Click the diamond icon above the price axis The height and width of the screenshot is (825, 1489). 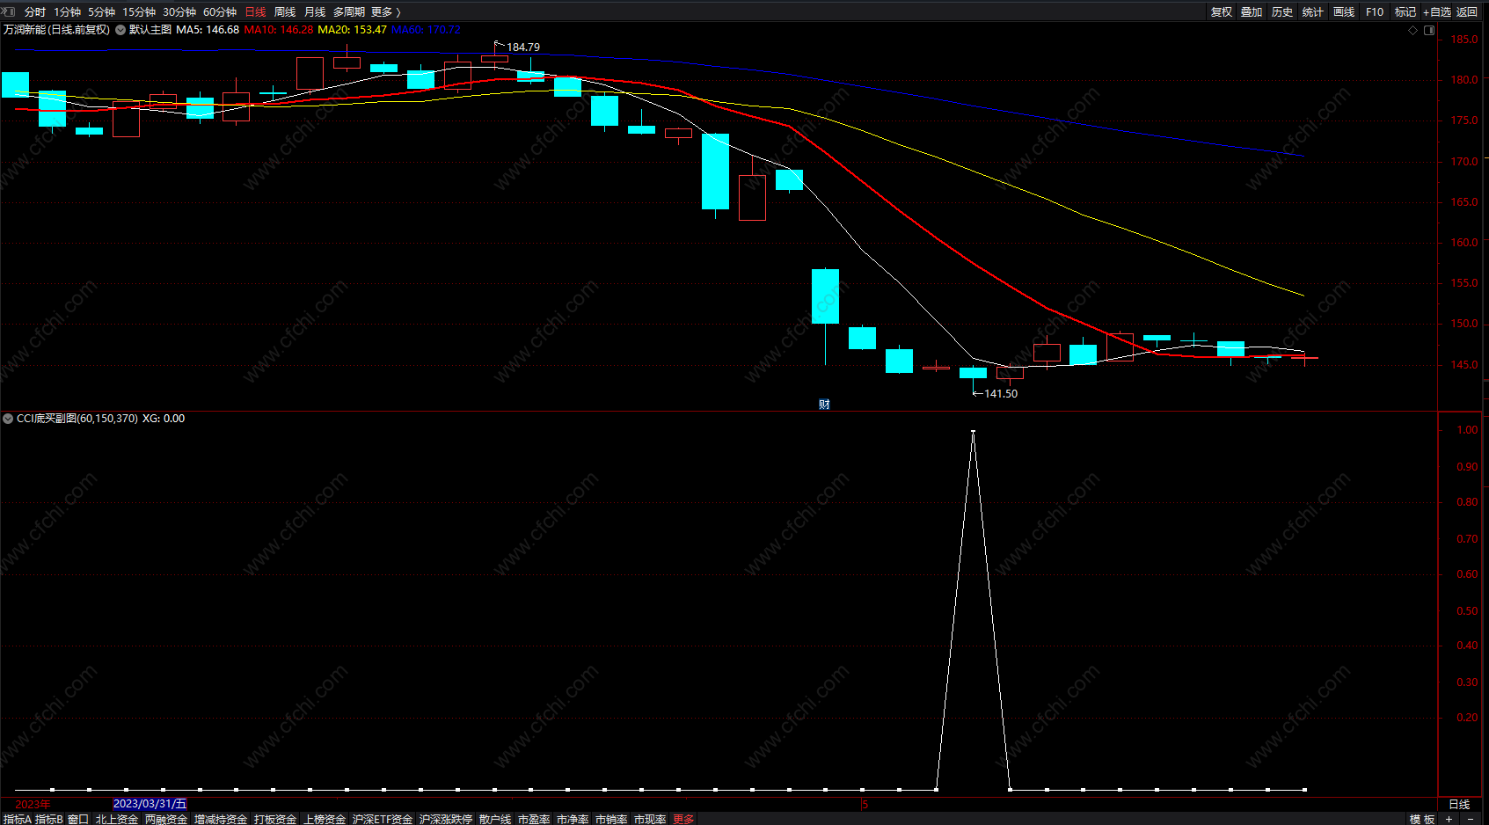point(1413,30)
